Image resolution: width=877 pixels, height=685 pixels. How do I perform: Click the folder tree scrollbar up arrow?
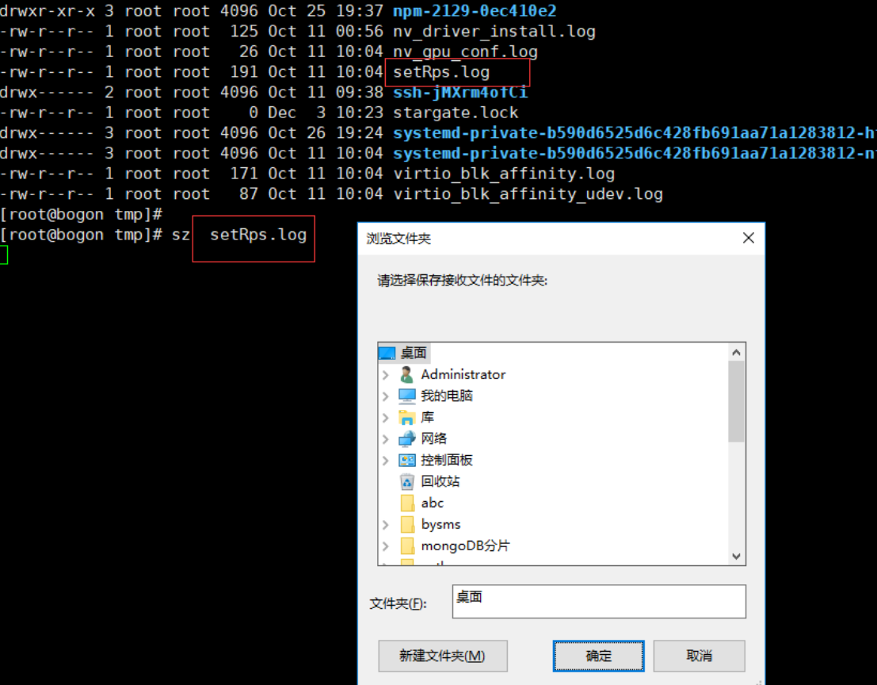pos(736,352)
